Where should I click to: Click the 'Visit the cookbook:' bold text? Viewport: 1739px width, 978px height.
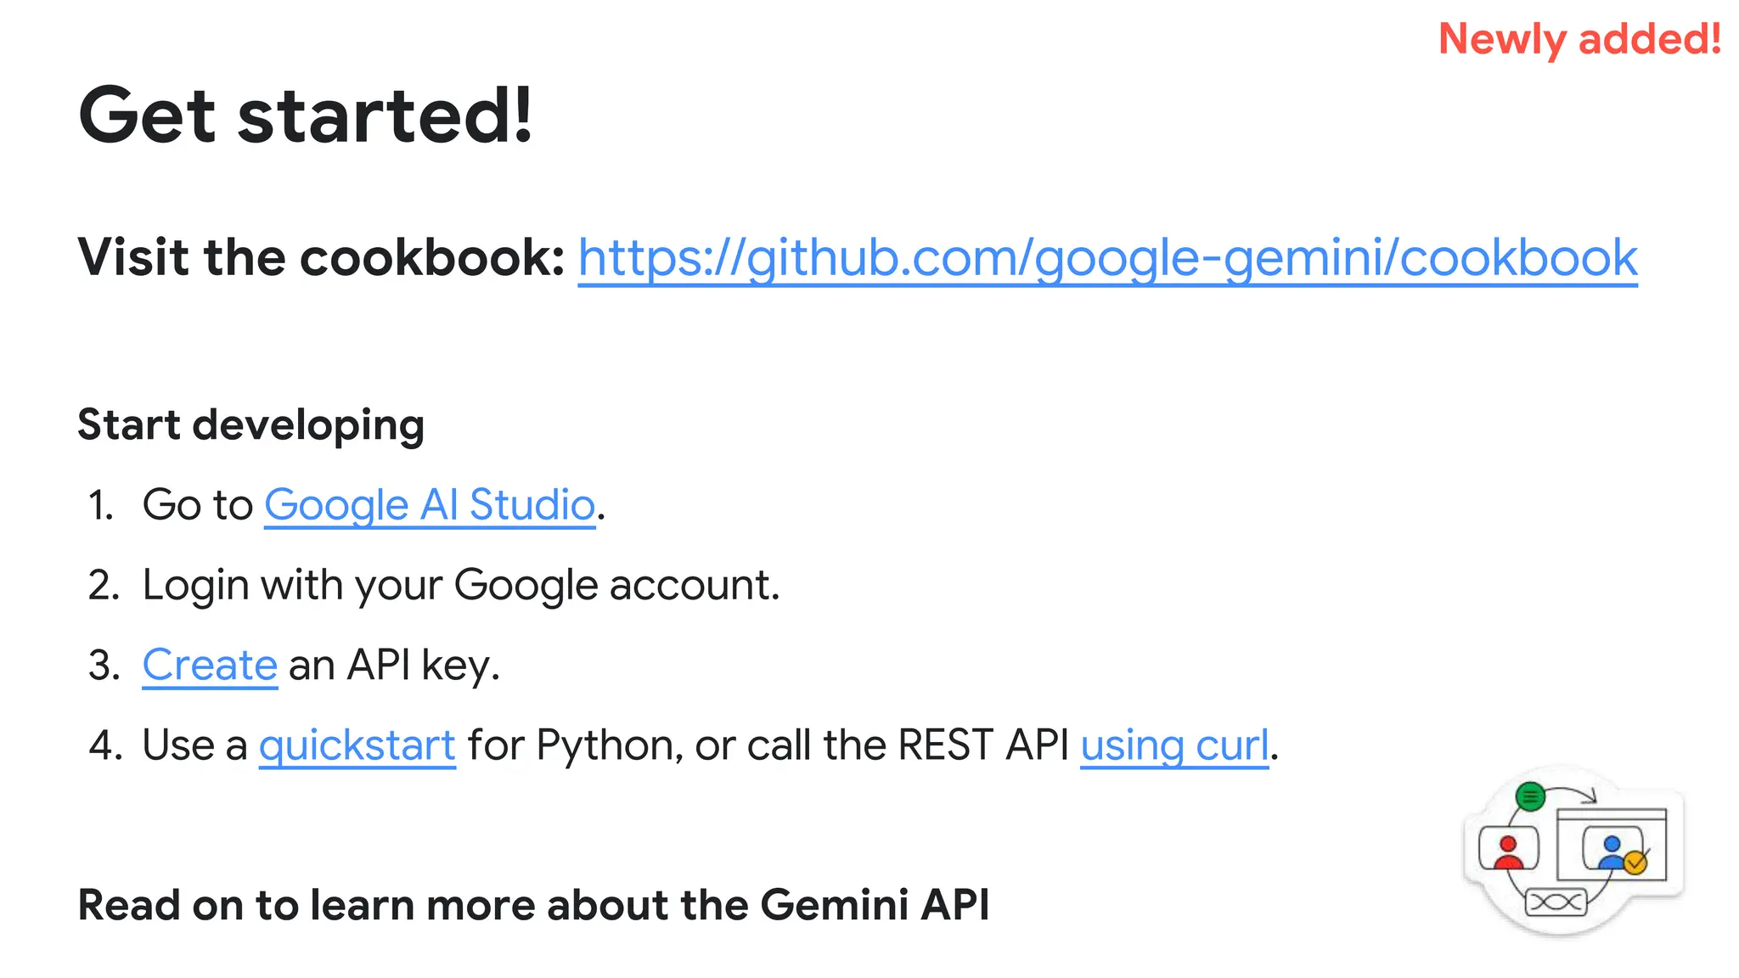tap(321, 258)
